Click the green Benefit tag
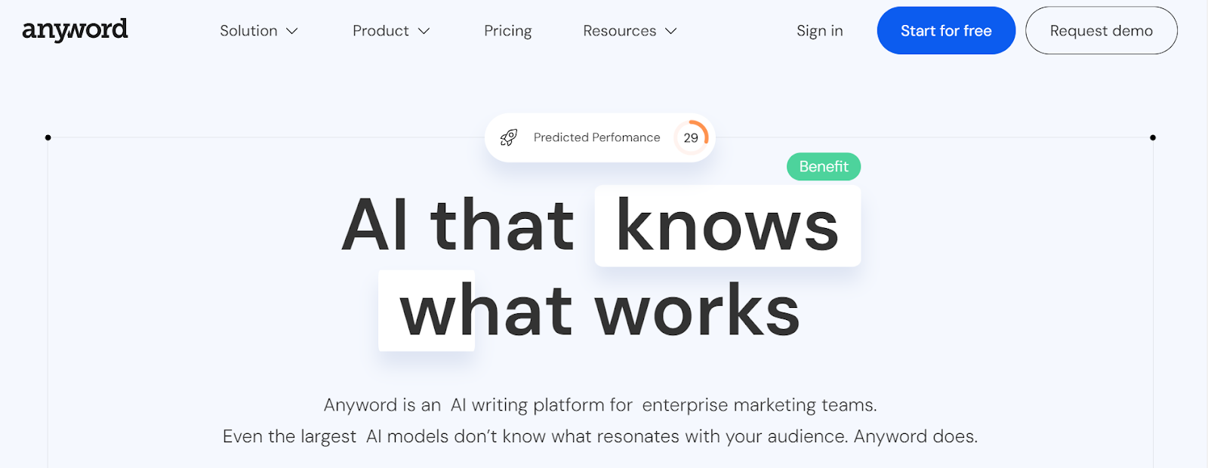 (x=824, y=166)
